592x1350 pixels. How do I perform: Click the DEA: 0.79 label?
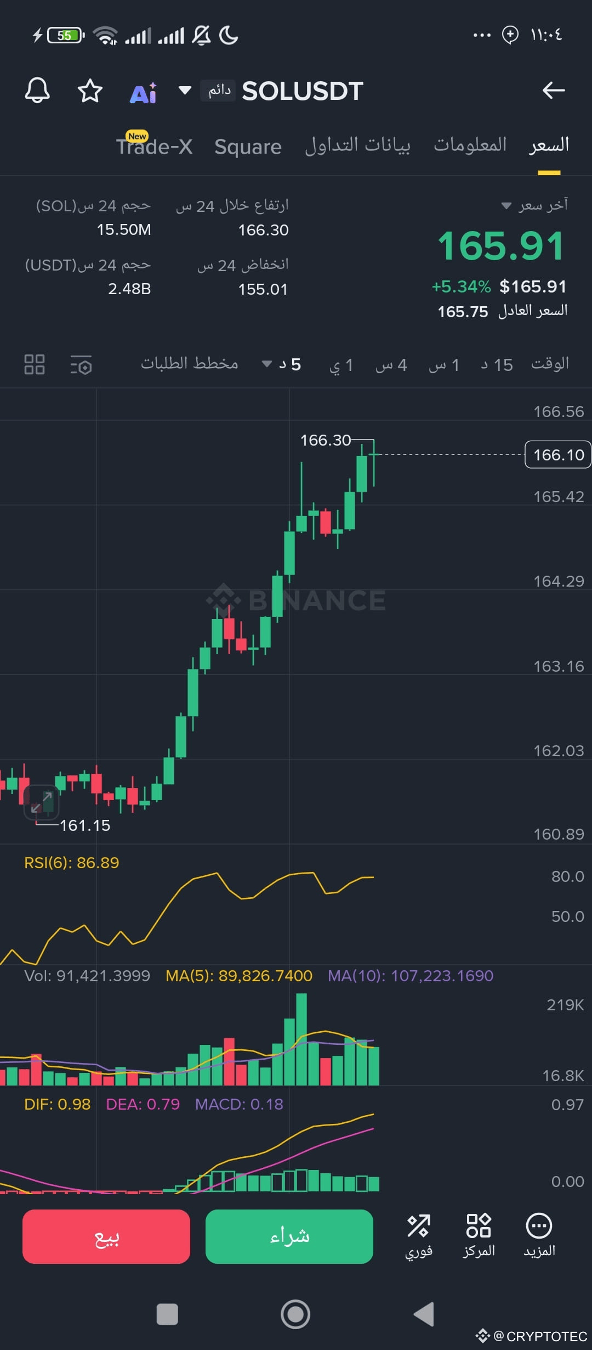point(143,1104)
